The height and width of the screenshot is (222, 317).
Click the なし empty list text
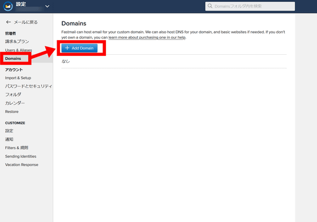pyautogui.click(x=66, y=61)
